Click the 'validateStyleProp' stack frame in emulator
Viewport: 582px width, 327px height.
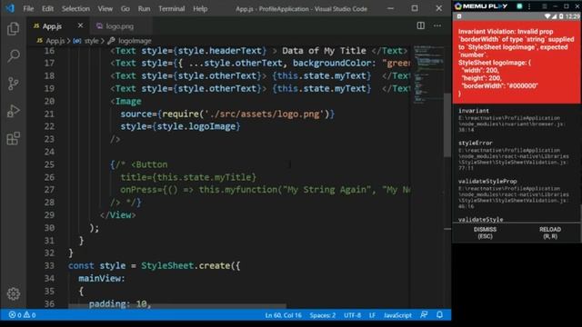tap(514, 193)
